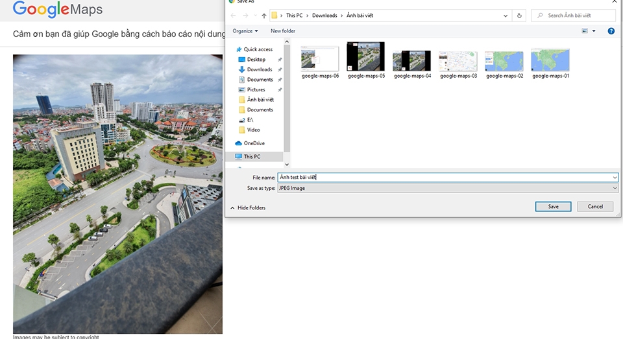The width and height of the screenshot is (623, 339).
Task: Click the Cancel button
Action: (x=595, y=206)
